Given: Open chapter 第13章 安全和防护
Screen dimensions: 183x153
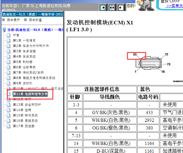Looking at the screenshot, I should (27, 105).
